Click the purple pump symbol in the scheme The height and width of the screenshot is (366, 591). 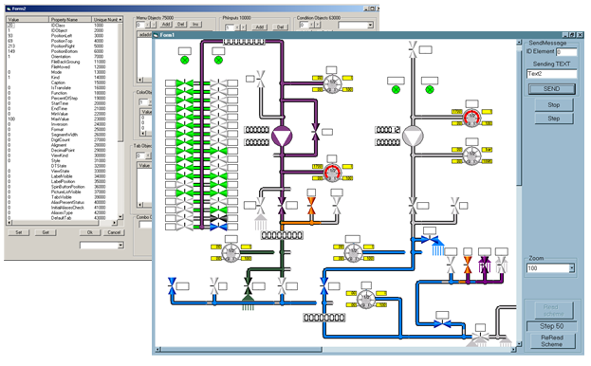point(282,137)
